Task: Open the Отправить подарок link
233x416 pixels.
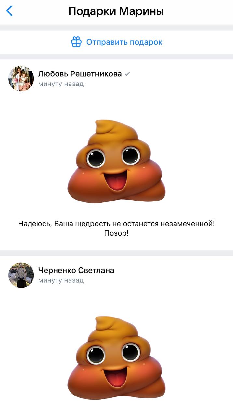Action: tap(124, 42)
